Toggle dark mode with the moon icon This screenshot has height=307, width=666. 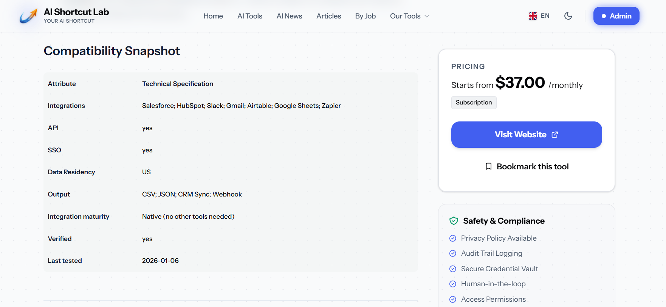[568, 16]
